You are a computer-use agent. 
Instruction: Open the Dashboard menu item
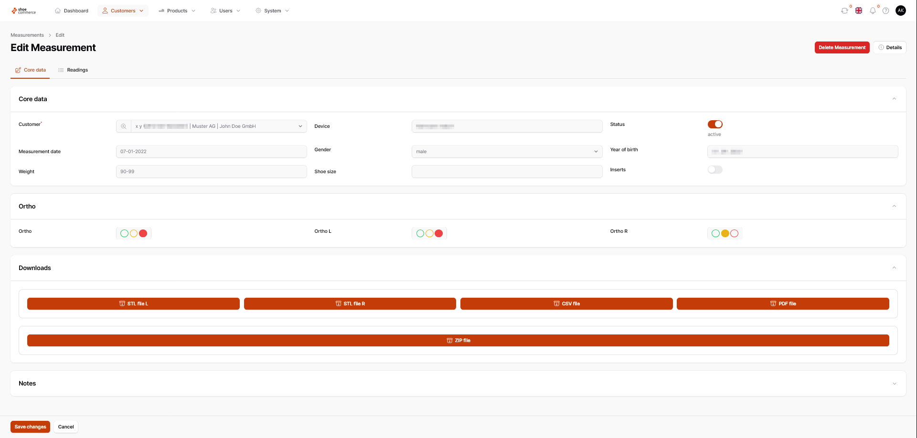point(72,10)
